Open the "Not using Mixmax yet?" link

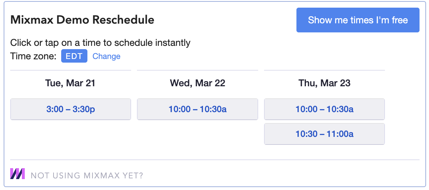pyautogui.click(x=87, y=175)
